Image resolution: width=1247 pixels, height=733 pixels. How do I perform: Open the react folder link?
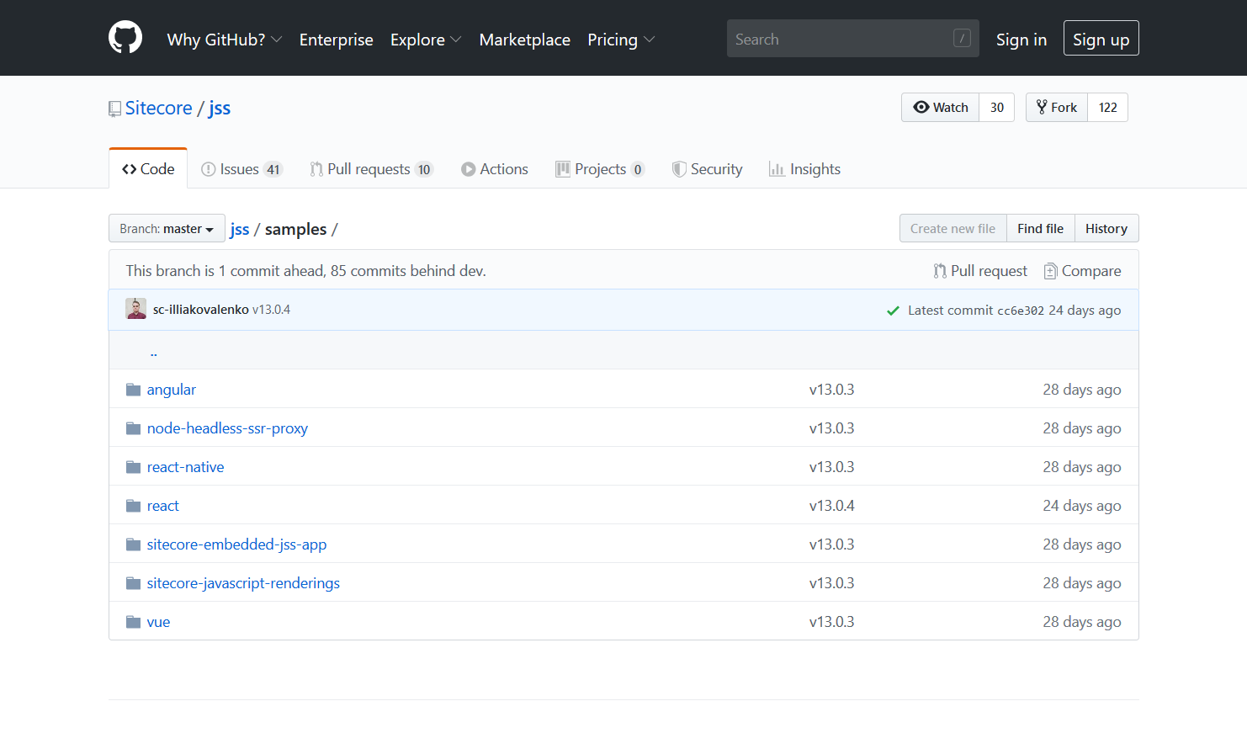[x=163, y=506]
